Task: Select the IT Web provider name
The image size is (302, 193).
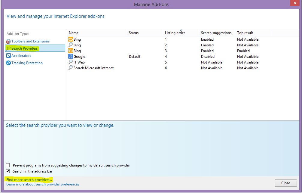Action: 79,62
